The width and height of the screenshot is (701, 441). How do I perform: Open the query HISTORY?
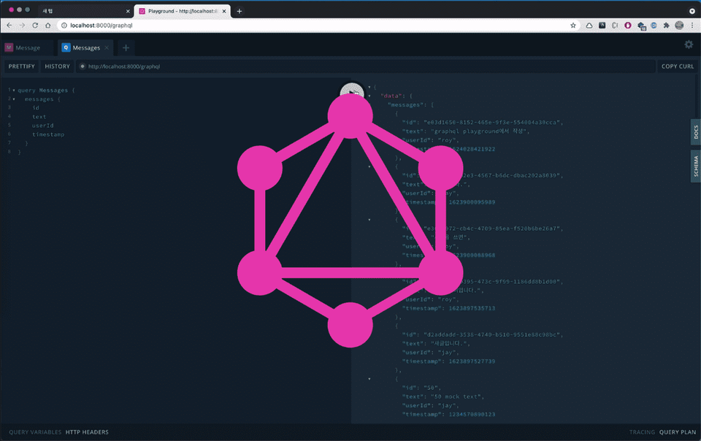57,66
